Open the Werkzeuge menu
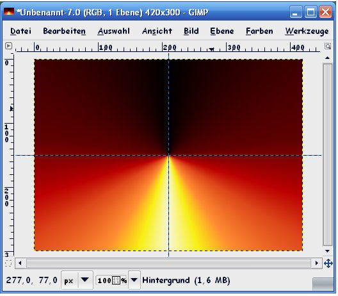This screenshot has height=296, width=338. pos(307,31)
